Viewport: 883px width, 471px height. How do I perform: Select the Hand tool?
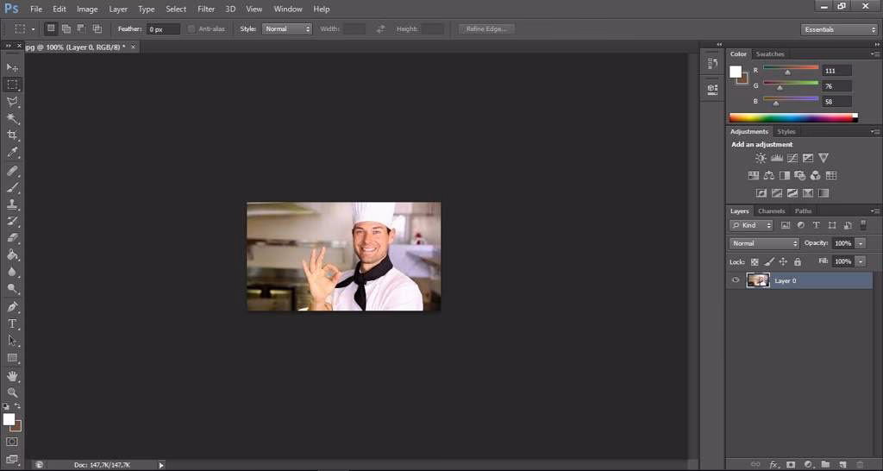point(13,375)
